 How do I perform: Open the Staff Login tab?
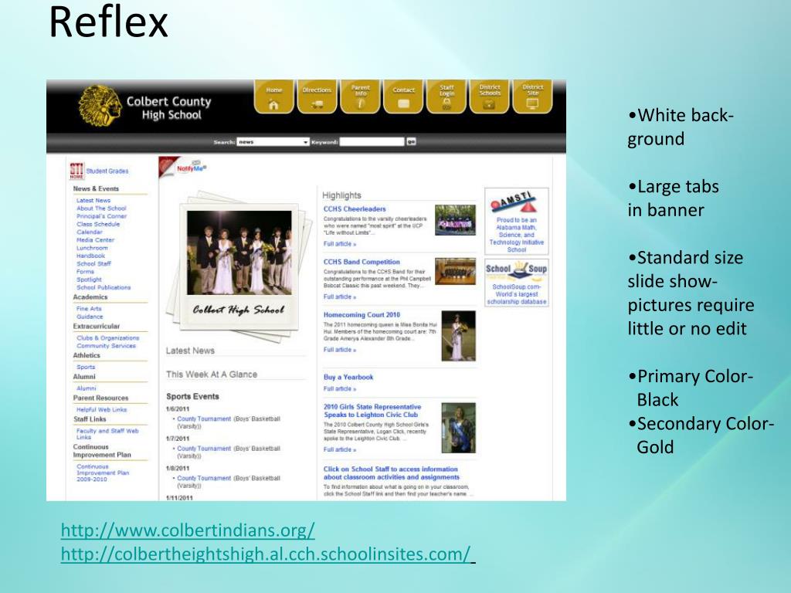446,97
